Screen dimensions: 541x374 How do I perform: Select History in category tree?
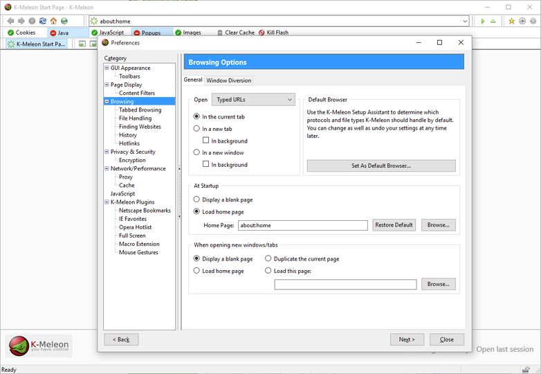tap(128, 135)
